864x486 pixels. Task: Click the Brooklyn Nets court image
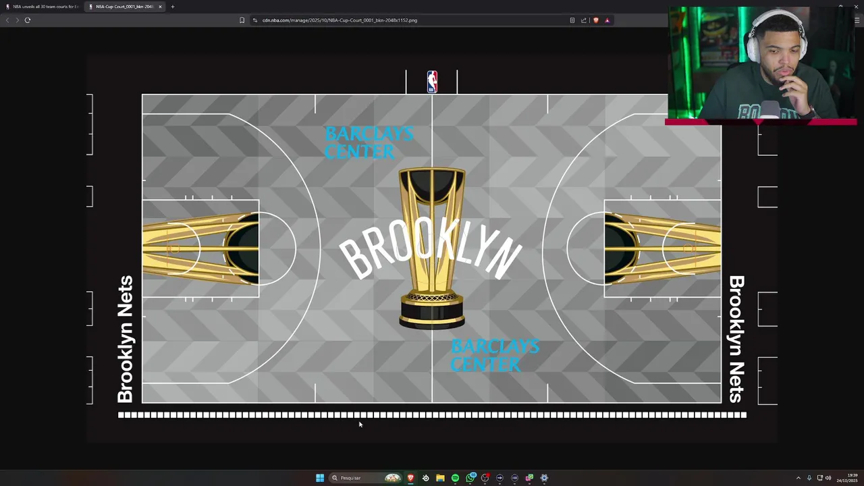pos(432,248)
